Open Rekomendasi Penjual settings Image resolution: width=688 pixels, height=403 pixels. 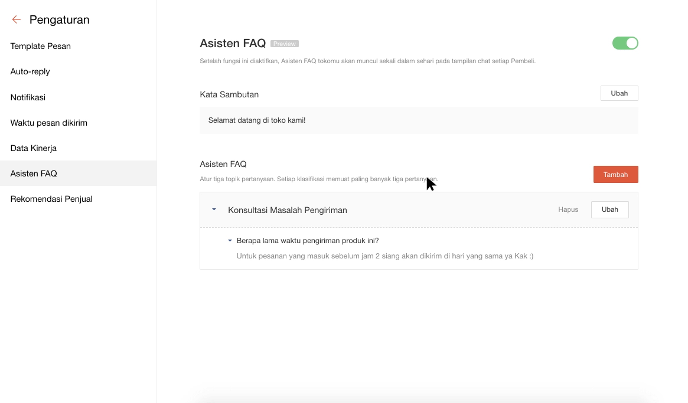click(x=51, y=199)
